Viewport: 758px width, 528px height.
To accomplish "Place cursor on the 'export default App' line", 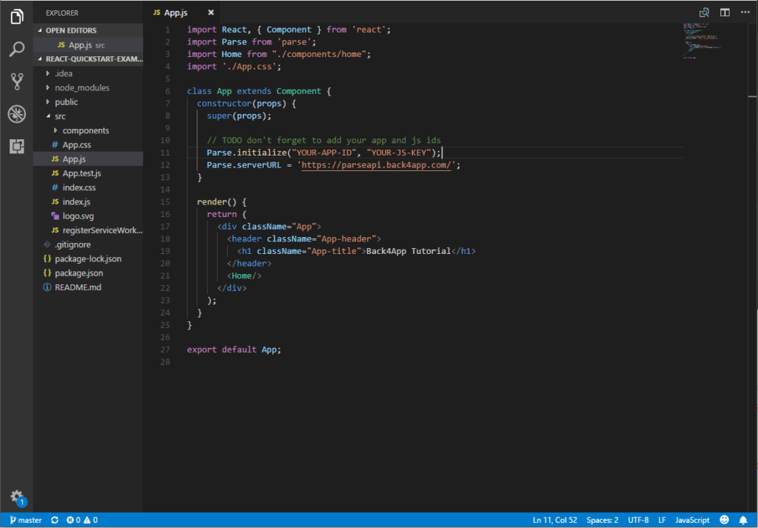I will [234, 349].
